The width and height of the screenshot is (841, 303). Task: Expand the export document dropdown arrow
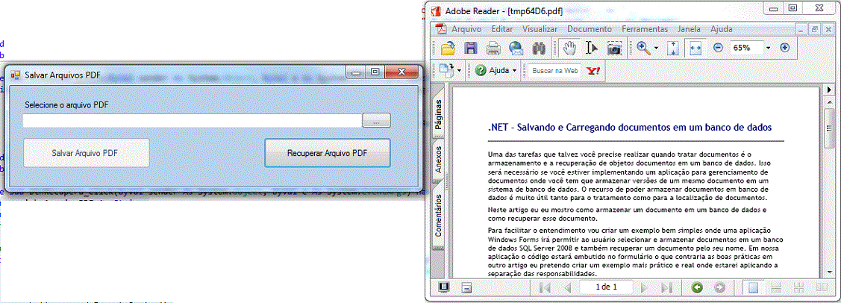point(459,71)
